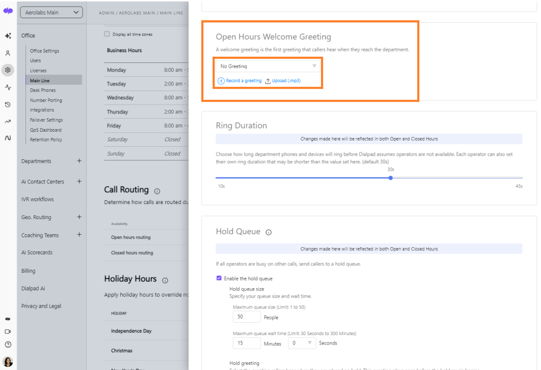Open the video camera meetings icon
This screenshot has width=541, height=370.
8,331
